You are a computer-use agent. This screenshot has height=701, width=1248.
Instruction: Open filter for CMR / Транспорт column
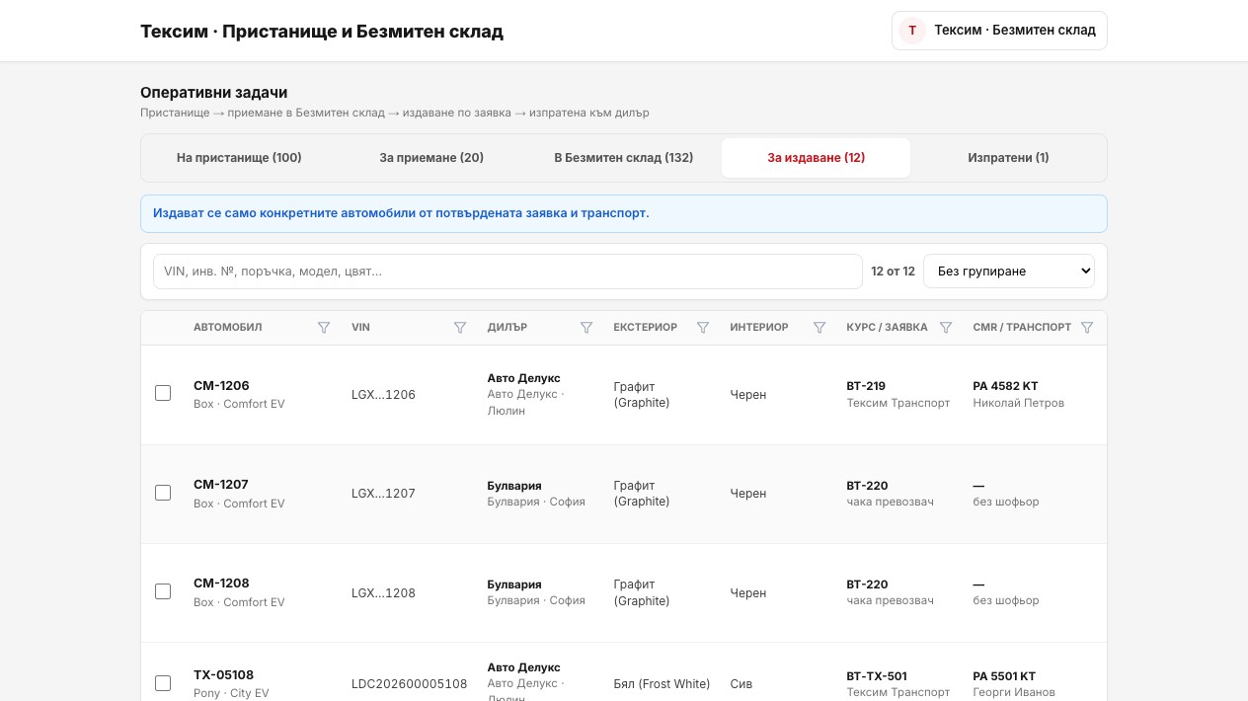1087,328
